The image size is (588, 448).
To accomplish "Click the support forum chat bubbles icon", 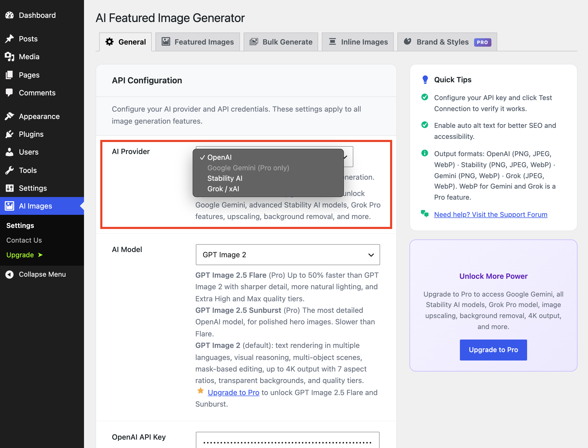I will coord(425,214).
